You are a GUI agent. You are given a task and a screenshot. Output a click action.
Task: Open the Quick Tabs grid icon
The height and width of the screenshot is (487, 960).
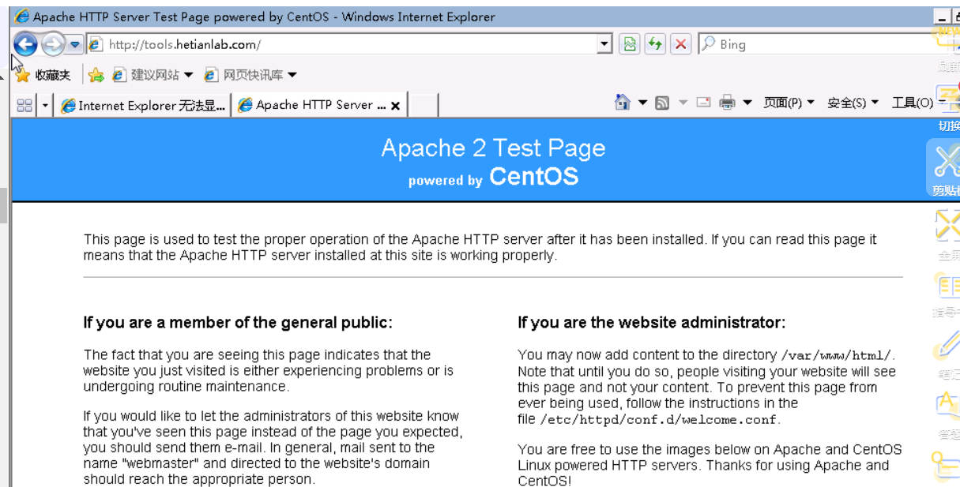[x=24, y=105]
